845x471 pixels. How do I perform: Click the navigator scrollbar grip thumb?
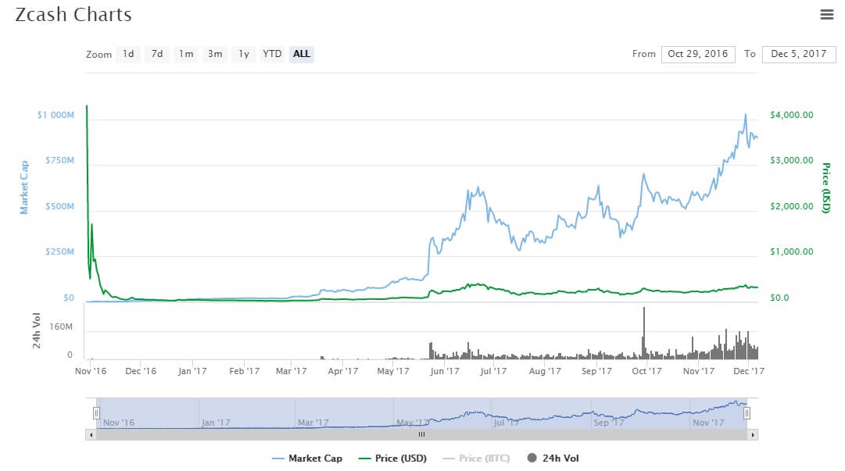[421, 434]
